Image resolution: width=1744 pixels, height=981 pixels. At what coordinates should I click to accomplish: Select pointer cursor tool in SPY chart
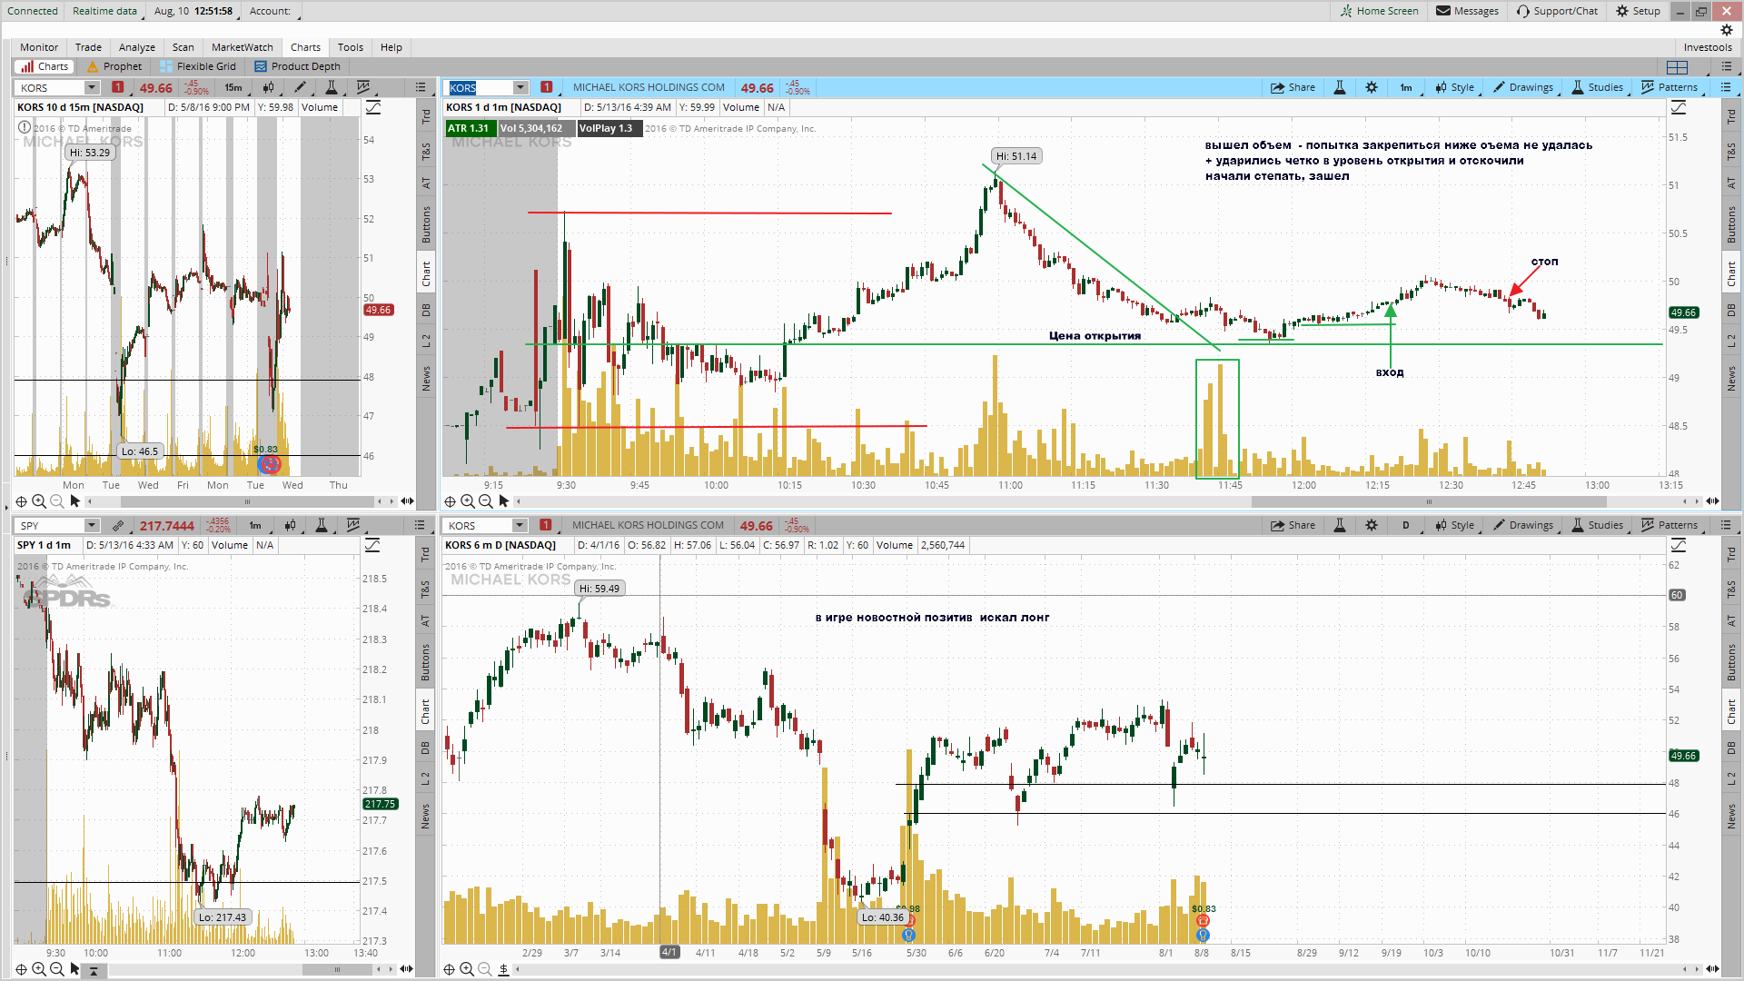(75, 969)
